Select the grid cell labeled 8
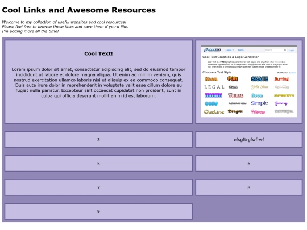The height and width of the screenshot is (230, 307). click(249, 187)
